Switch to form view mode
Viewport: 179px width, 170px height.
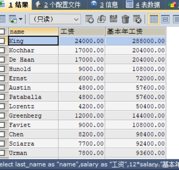(x=165, y=19)
